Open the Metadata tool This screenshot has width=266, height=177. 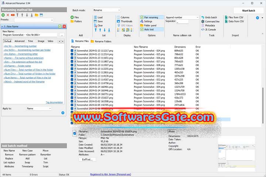click(208, 25)
